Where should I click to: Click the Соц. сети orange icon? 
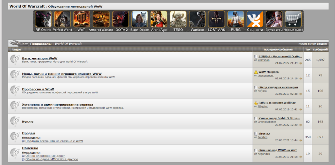[255, 19]
